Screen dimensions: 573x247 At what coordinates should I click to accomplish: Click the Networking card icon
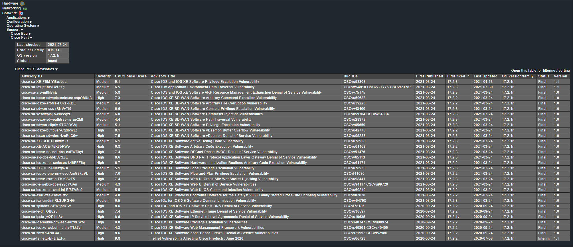pyautogui.click(x=25, y=9)
